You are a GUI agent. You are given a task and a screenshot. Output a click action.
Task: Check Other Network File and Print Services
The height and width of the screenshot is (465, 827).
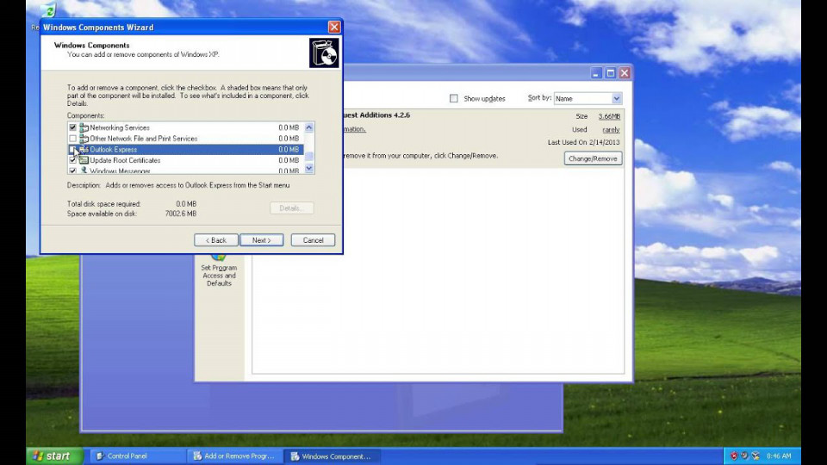(x=72, y=139)
